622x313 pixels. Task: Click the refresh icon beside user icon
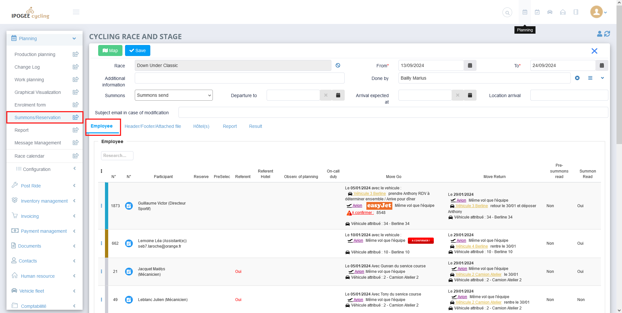click(x=607, y=34)
